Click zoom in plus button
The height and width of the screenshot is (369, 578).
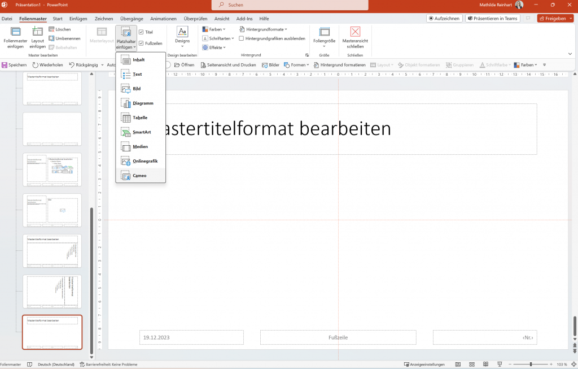pos(551,364)
